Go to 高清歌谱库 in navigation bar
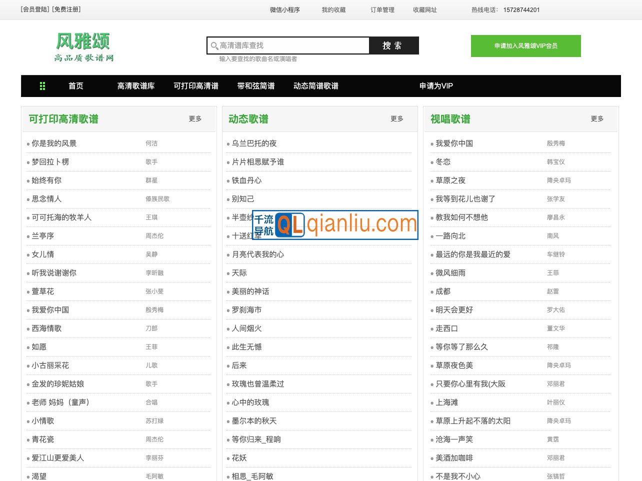Screen dimensions: 642x481 pyautogui.click(x=136, y=86)
